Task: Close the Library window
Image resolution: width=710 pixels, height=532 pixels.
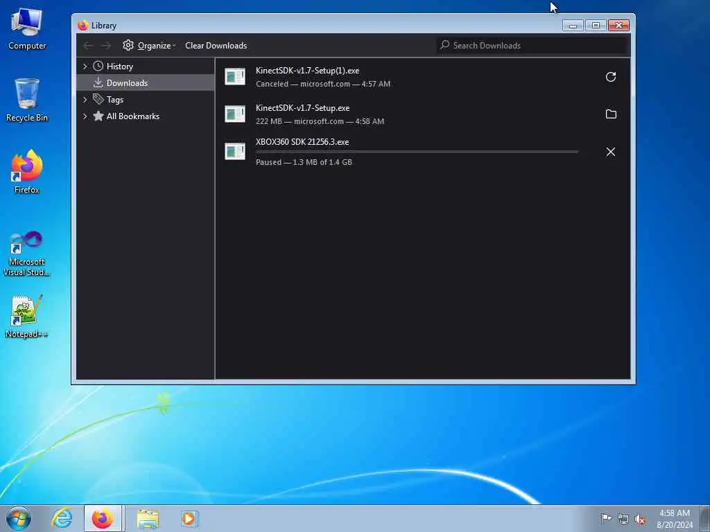Action: (618, 26)
